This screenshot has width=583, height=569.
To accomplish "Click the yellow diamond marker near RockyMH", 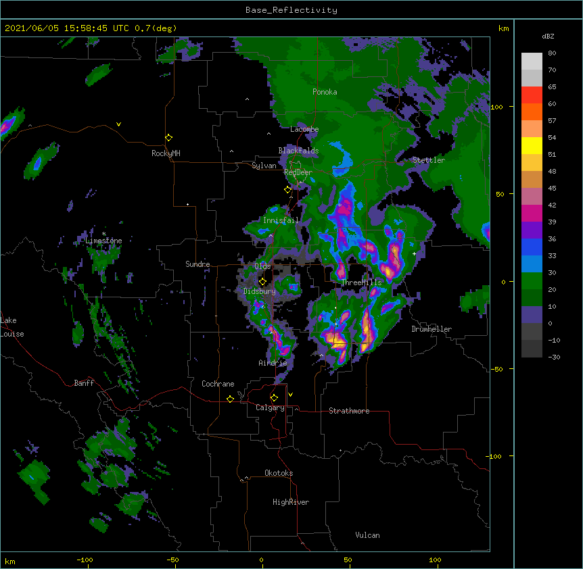I will 168,138.
